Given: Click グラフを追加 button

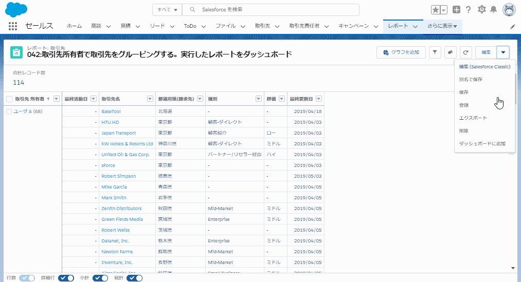Looking at the screenshot, I should tap(401, 52).
